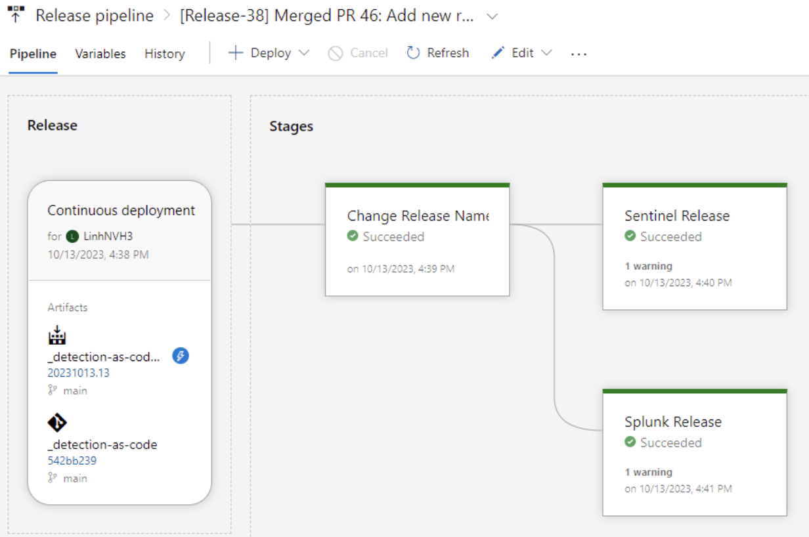
Task: Open the Change Release Name stage card
Action: coord(418,240)
